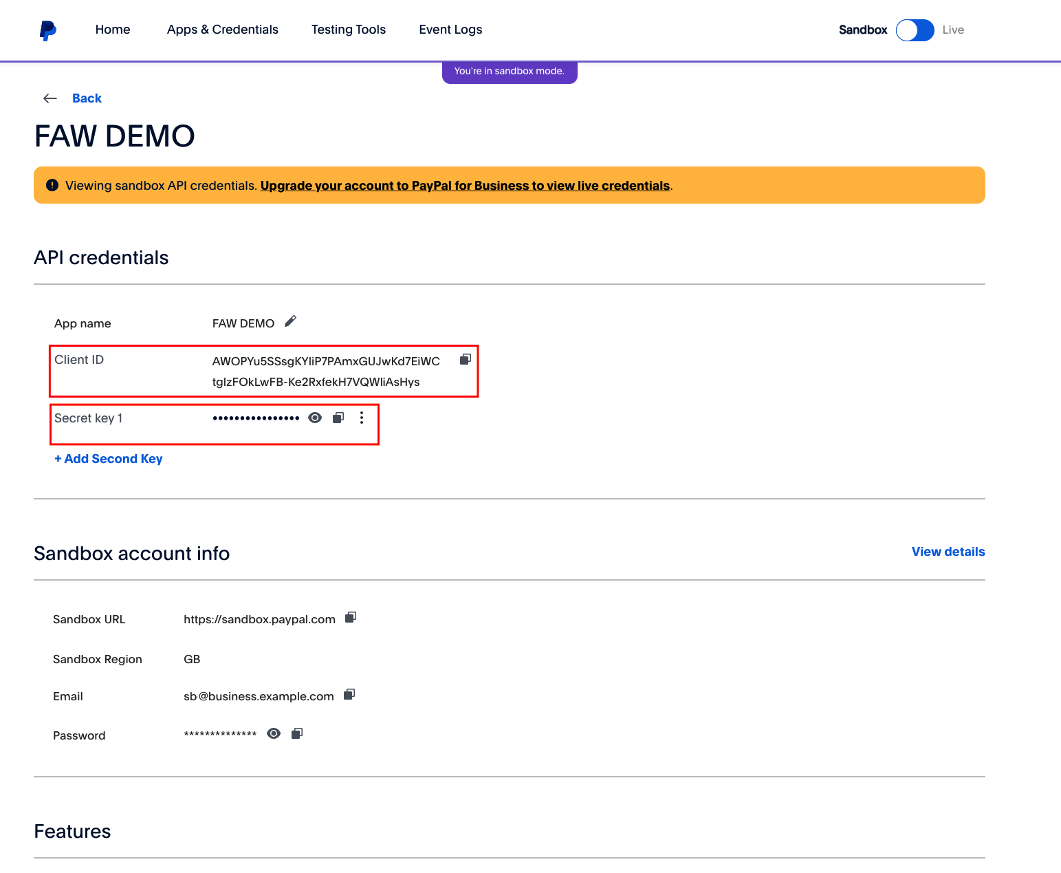Copy the Sandbox URL
The image size is (1061, 873).
[x=351, y=618]
